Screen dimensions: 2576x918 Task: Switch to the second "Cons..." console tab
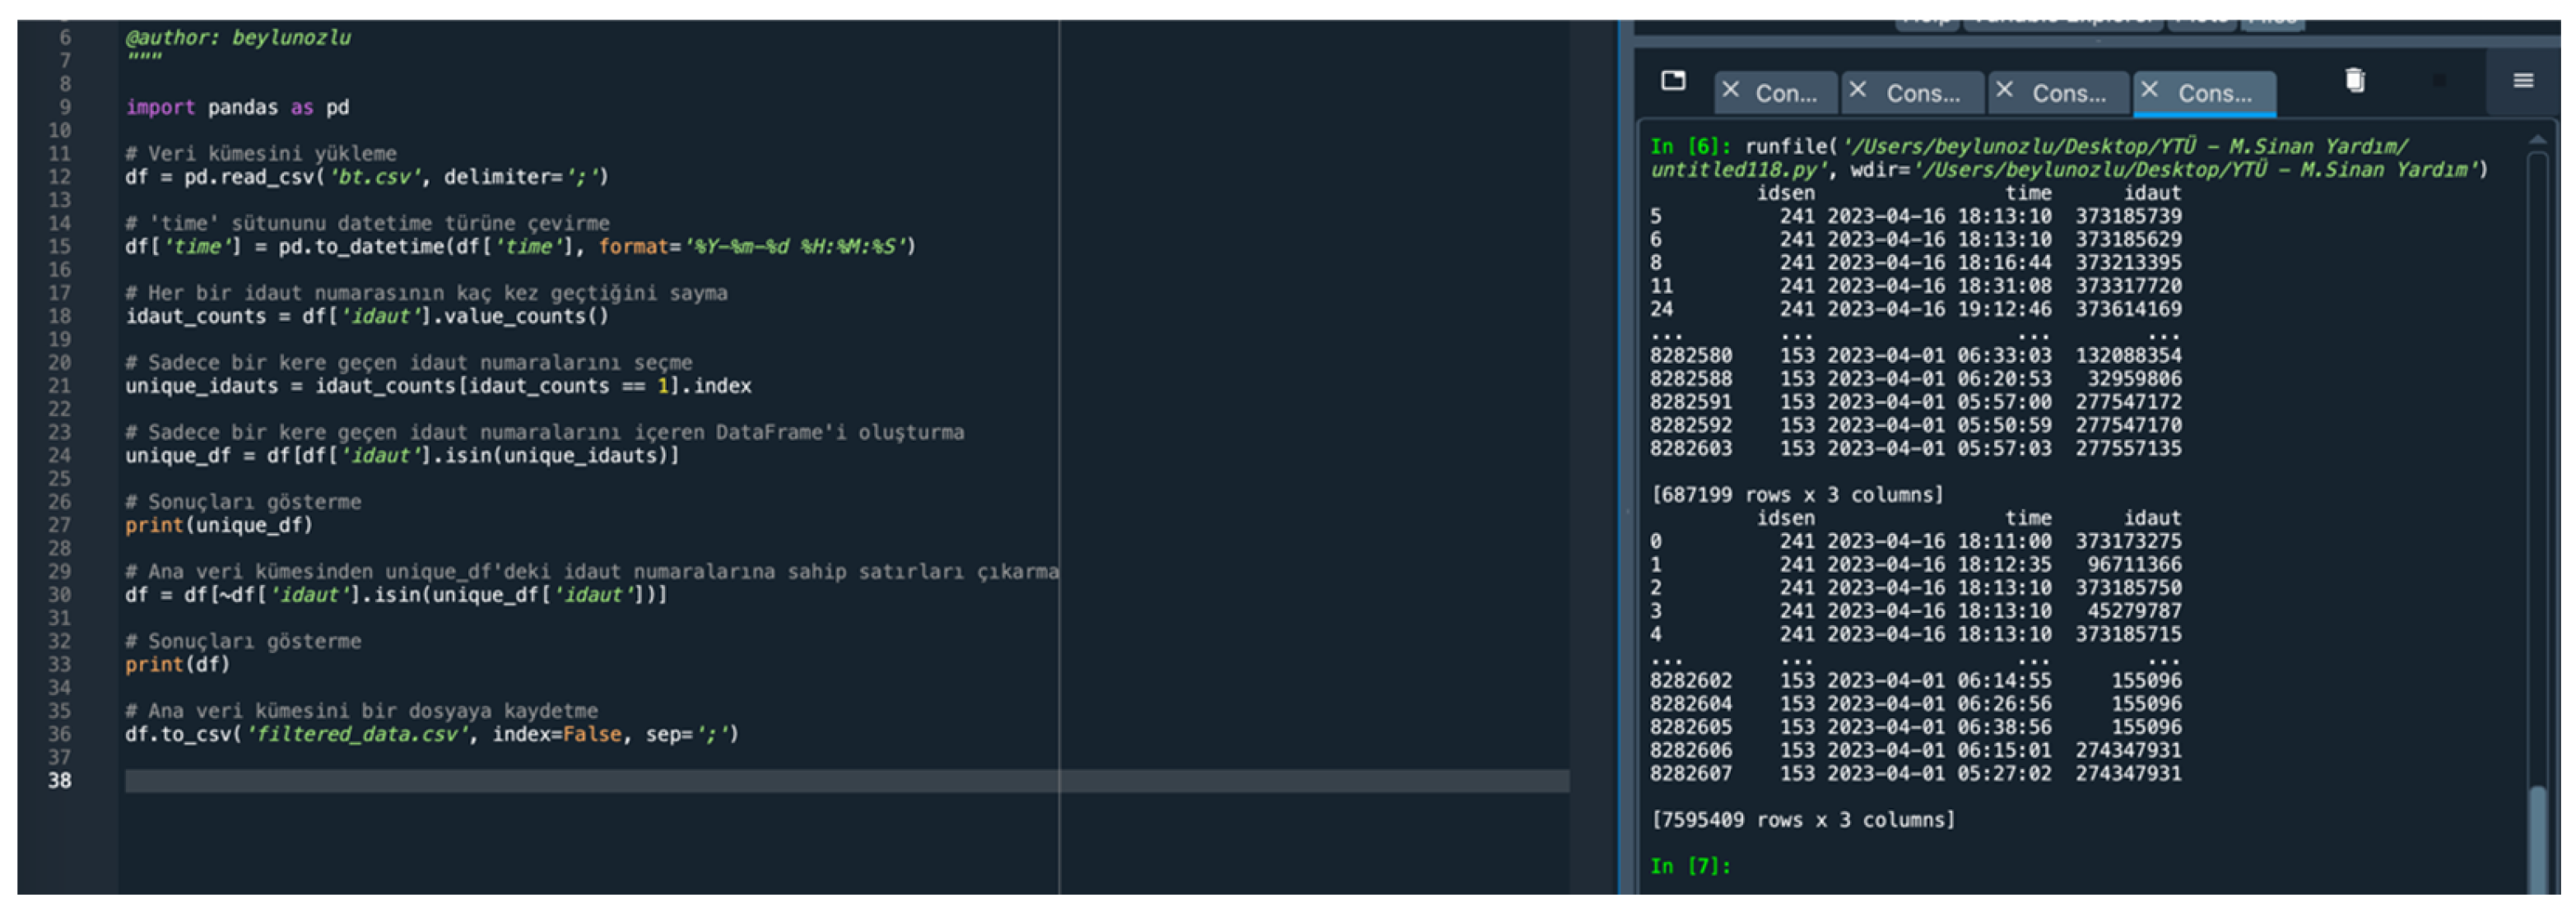(x=1923, y=94)
